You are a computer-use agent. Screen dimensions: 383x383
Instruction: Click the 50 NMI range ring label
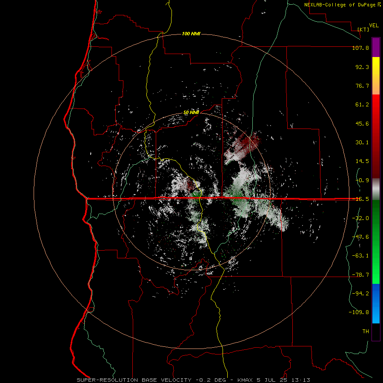[191, 113]
